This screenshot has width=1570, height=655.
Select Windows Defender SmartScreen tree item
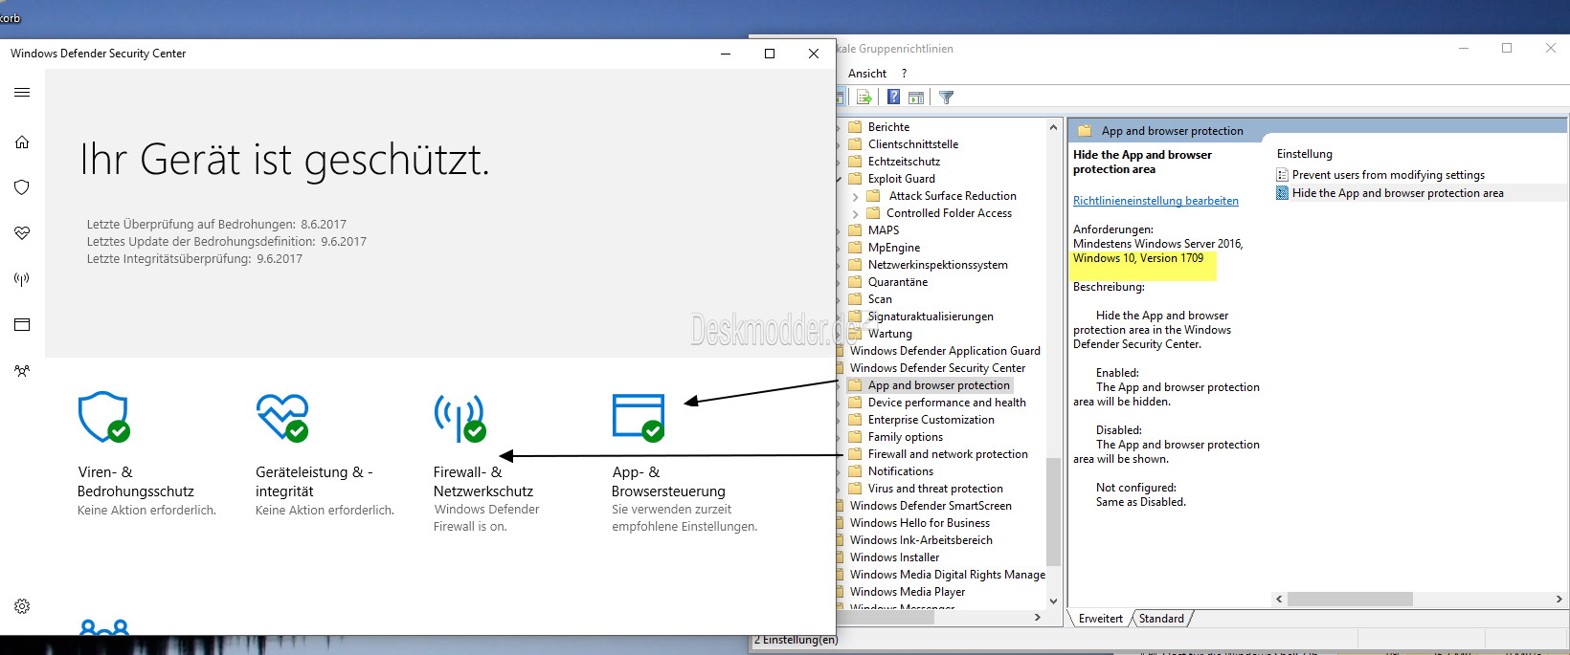click(x=931, y=506)
